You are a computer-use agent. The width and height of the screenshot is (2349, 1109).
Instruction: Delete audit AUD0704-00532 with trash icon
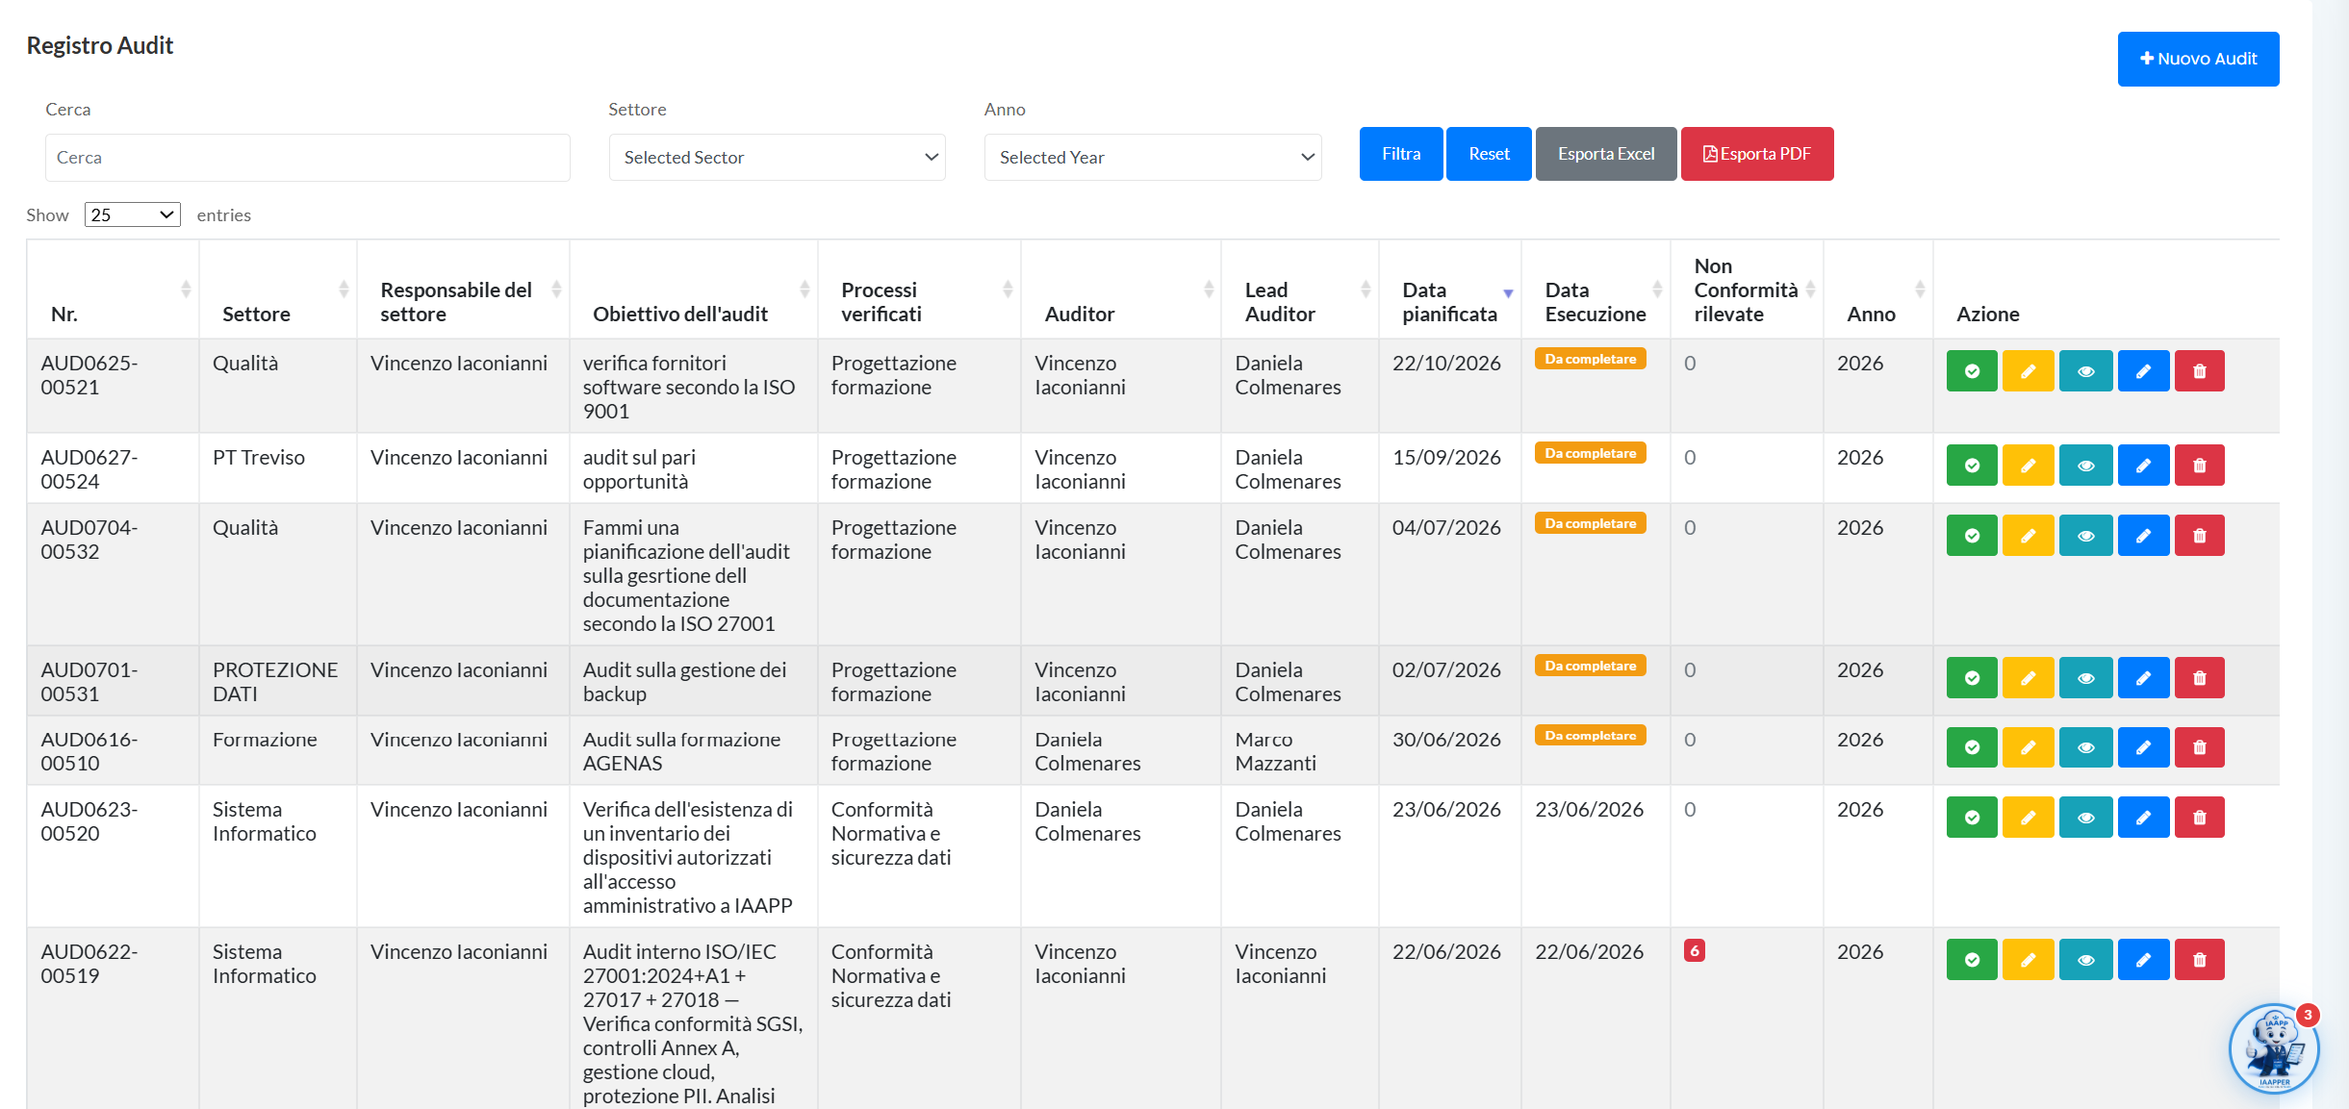pos(2199,536)
